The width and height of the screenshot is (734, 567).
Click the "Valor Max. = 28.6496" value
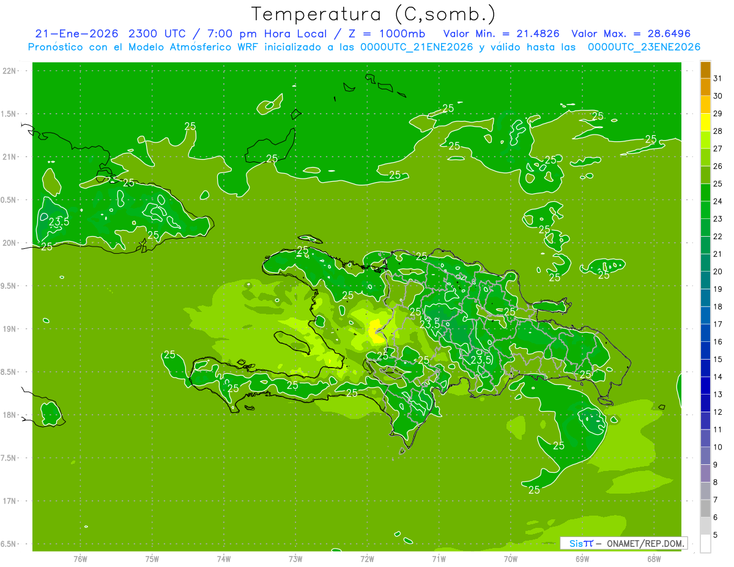631,34
